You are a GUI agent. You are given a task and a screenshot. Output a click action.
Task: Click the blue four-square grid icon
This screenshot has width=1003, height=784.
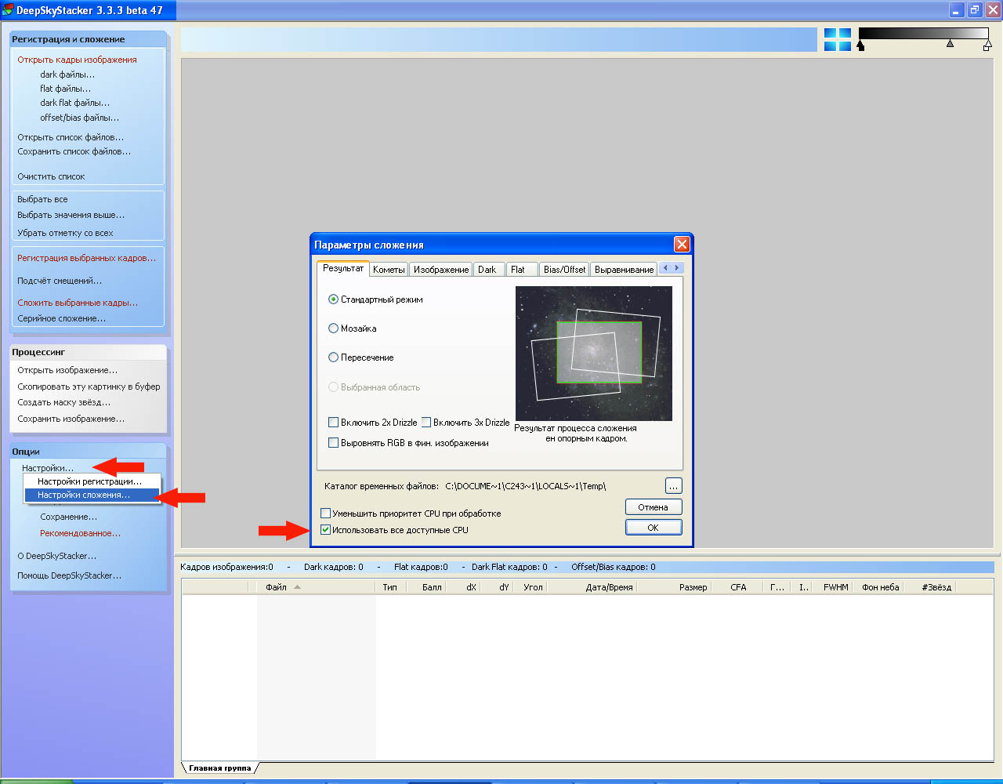click(x=837, y=39)
